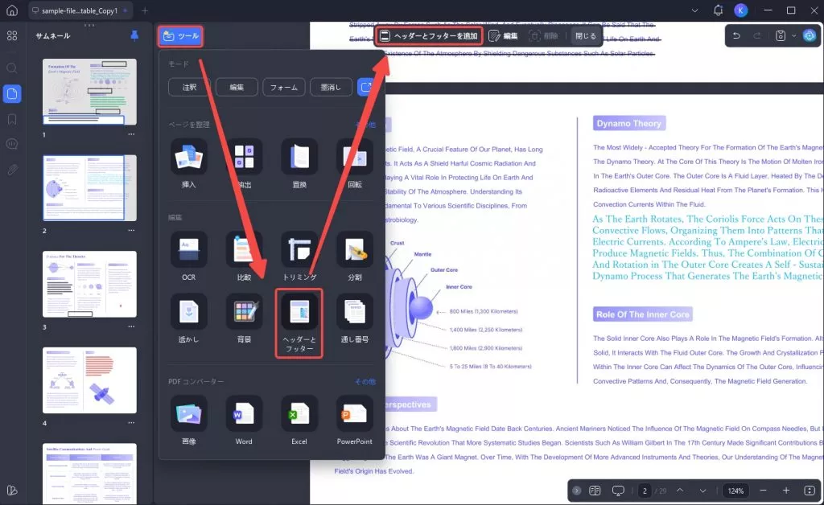Screen dimensions: 824x505
Task: Open the ヘッダーとフッター tool
Action: (299, 322)
